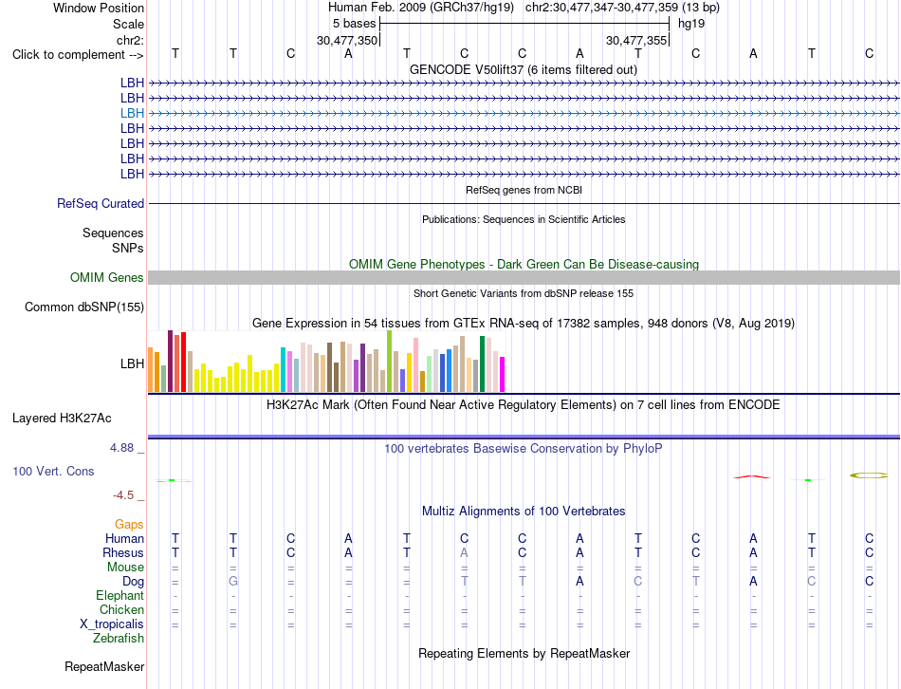Click the 'Layered H3K27Ac' track label

click(x=62, y=419)
